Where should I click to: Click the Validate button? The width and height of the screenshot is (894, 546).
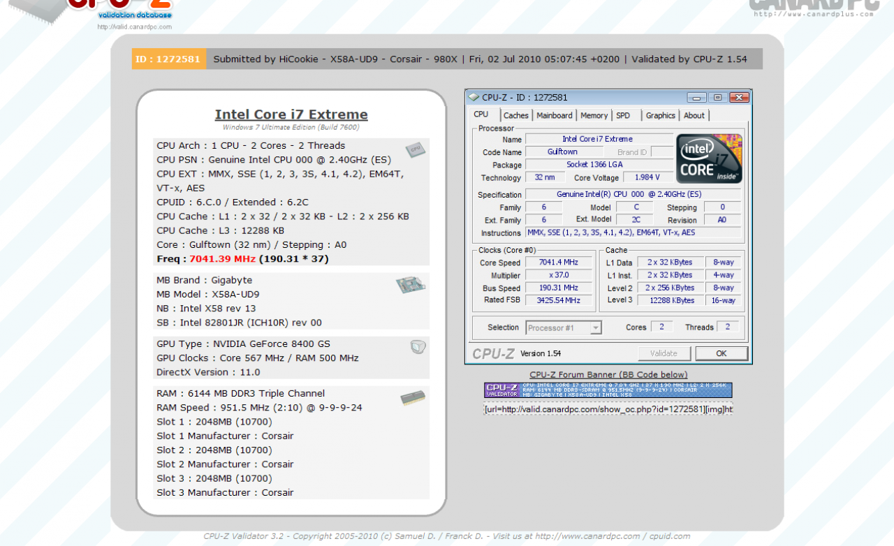coord(664,354)
